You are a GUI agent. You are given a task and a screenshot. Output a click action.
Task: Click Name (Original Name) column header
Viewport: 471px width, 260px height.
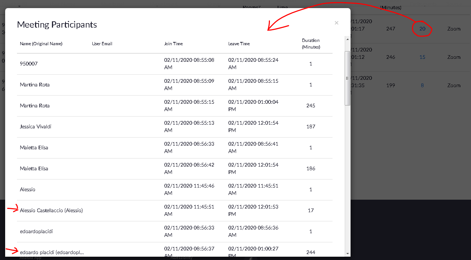click(x=41, y=43)
